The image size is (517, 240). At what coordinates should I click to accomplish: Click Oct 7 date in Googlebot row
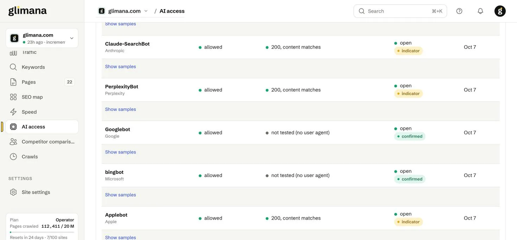click(470, 133)
